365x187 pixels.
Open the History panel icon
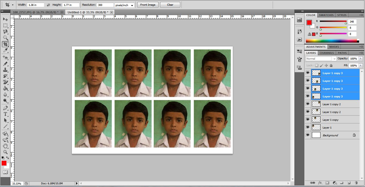coord(300,32)
